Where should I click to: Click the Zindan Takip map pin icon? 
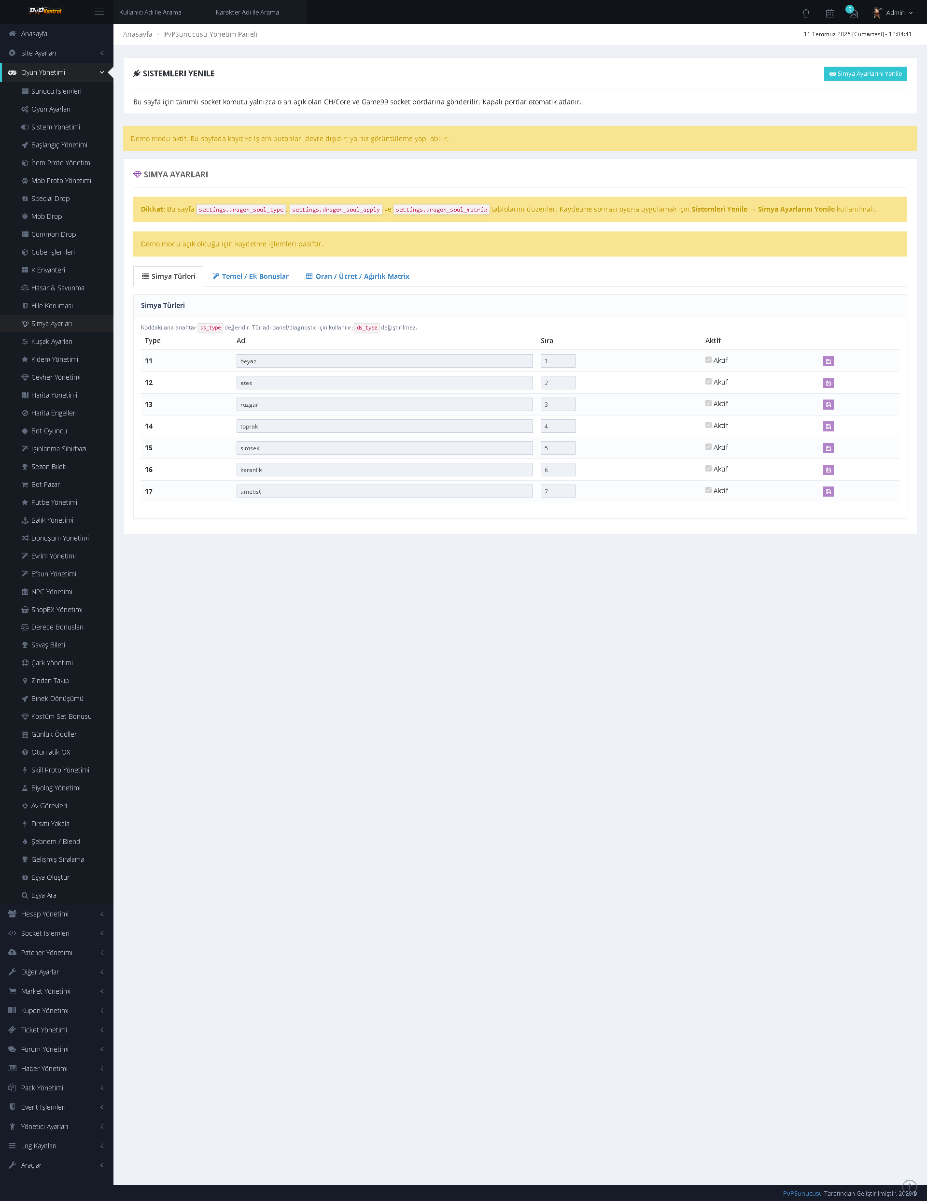pos(25,681)
